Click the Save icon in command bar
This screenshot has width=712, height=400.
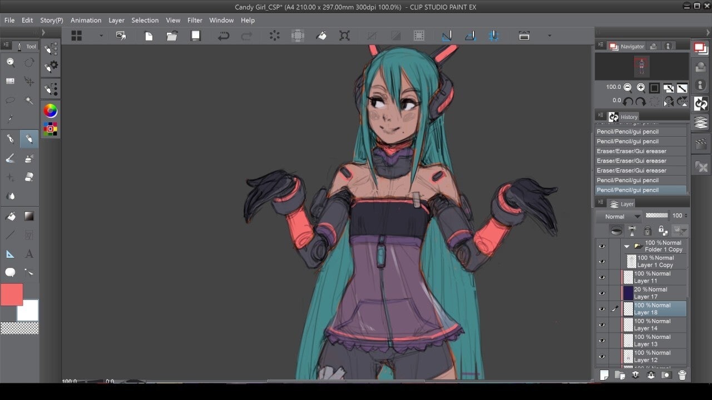(x=195, y=36)
